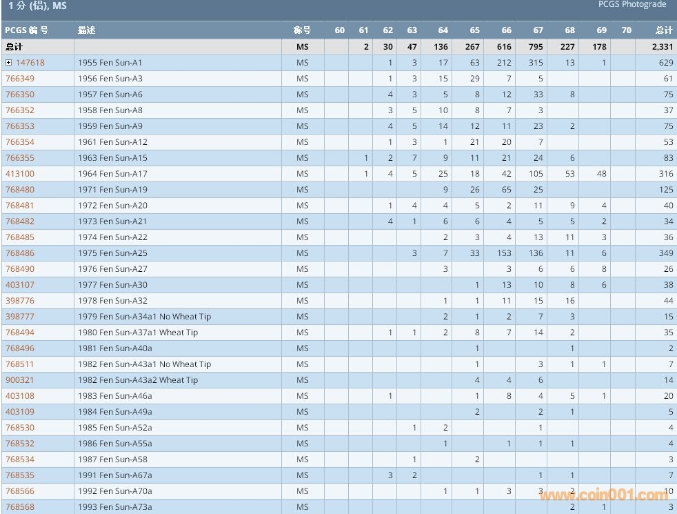
Task: Click the grade 70 column header
Action: click(625, 30)
